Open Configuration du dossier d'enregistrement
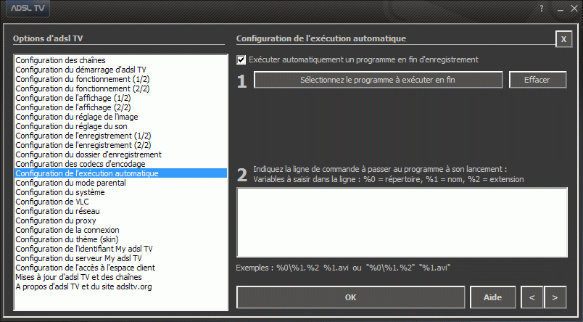Screen dimensions: 583x322 121,154
